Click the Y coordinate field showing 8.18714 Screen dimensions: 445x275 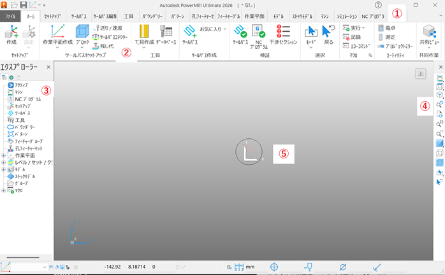137,267
